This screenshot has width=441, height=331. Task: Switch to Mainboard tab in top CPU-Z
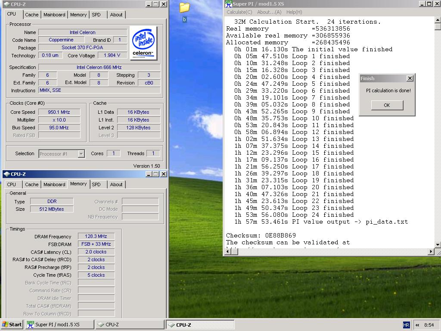(54, 15)
